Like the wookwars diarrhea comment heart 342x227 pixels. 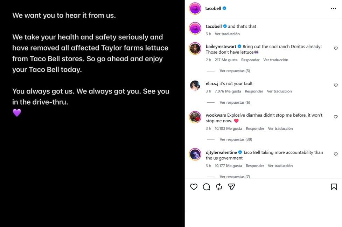click(336, 117)
